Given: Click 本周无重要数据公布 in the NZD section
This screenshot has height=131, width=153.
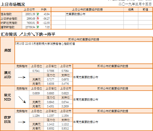Looking at the screenshot, I should click(x=86, y=100).
